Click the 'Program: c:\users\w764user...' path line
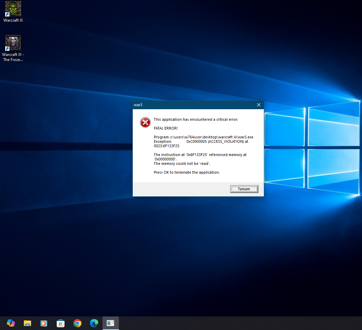Viewport: 362px width, 330px height. pos(203,137)
